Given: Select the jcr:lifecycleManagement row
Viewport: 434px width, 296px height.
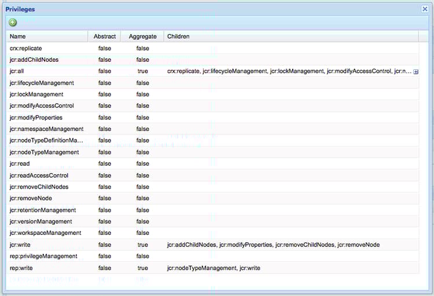Looking at the screenshot, I should (212, 83).
